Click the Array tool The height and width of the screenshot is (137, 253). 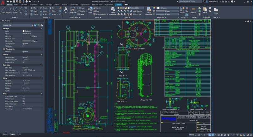tap(52, 14)
